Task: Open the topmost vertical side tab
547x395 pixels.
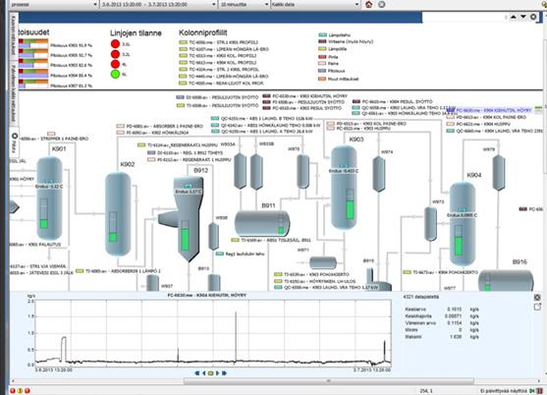Action: (14, 35)
